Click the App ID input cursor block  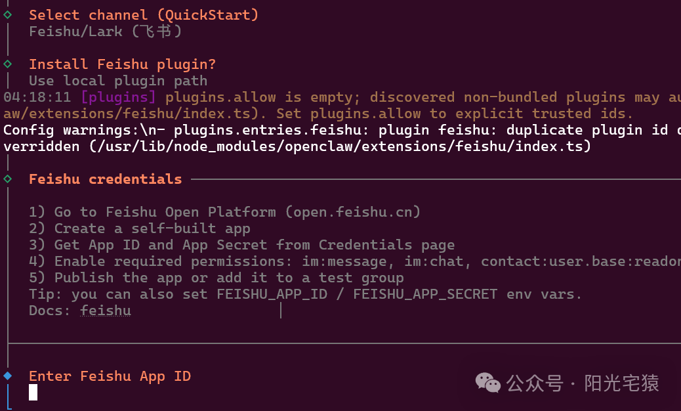coord(33,393)
